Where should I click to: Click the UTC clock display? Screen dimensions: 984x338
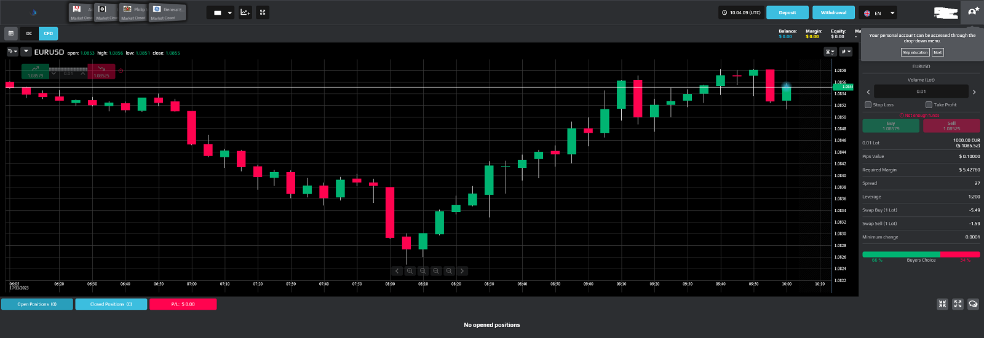(x=741, y=12)
